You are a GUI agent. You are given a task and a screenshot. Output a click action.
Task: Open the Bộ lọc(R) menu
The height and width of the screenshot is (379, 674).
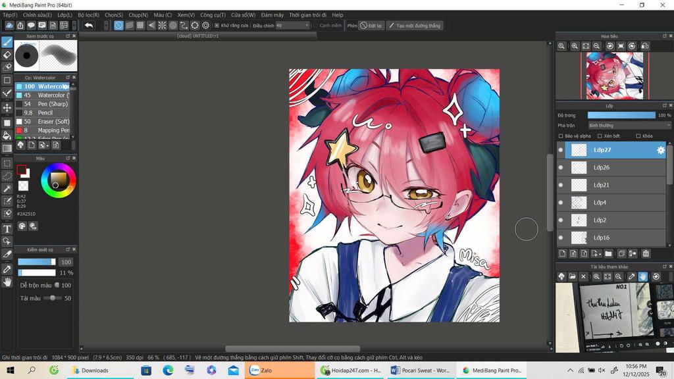(x=89, y=14)
